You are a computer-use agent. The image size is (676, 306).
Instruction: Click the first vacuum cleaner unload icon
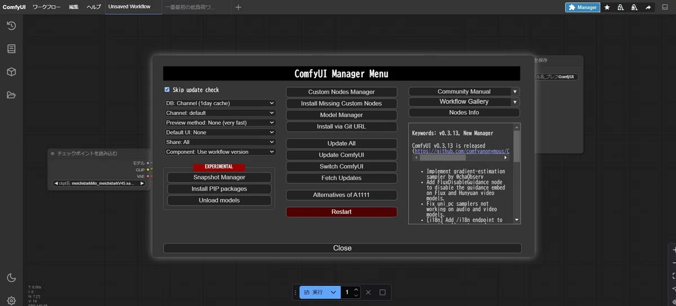tap(621, 7)
